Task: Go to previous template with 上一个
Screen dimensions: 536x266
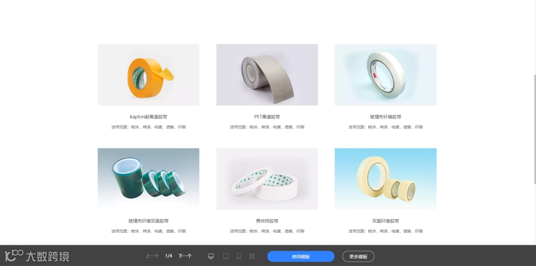Action: (152, 256)
